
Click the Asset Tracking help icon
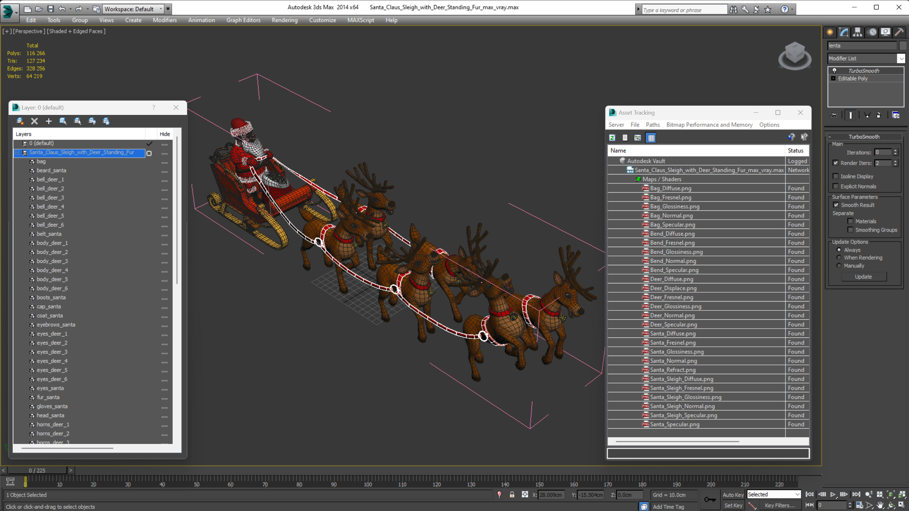coord(791,137)
